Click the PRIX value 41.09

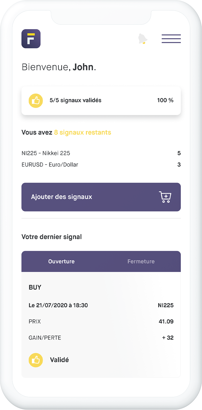pos(166,322)
